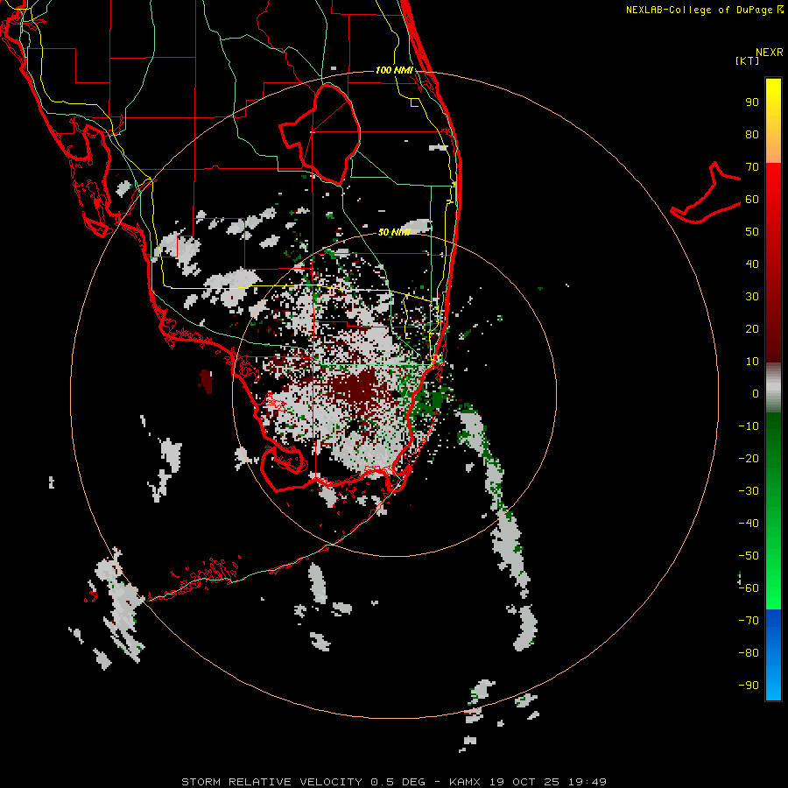Click the 20 value on the velocity scale

tap(752, 328)
